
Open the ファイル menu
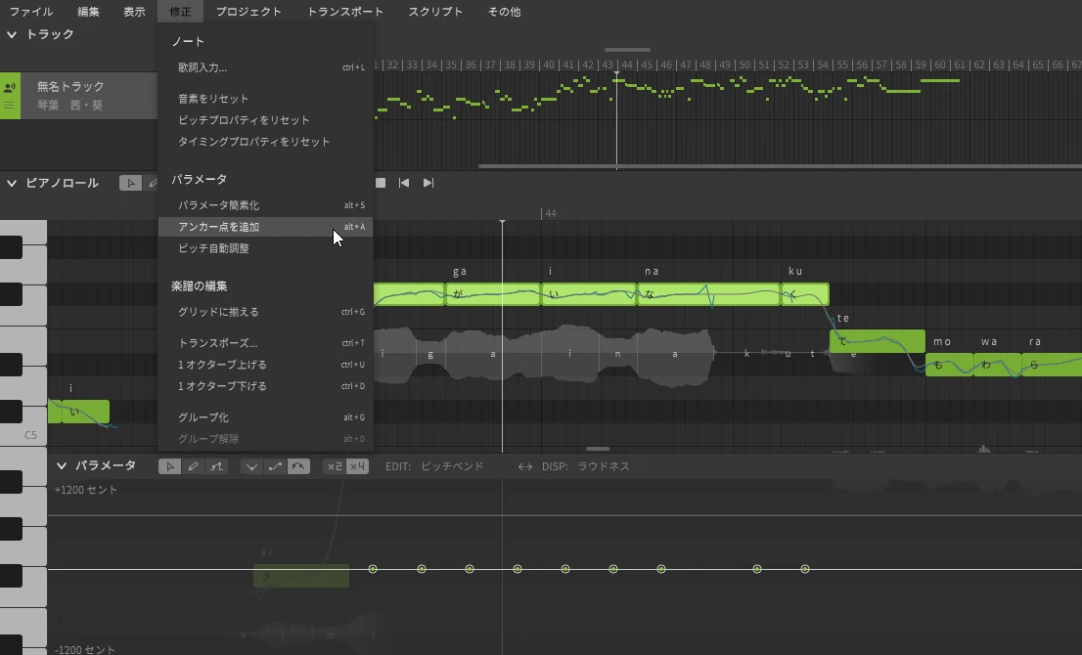point(31,12)
